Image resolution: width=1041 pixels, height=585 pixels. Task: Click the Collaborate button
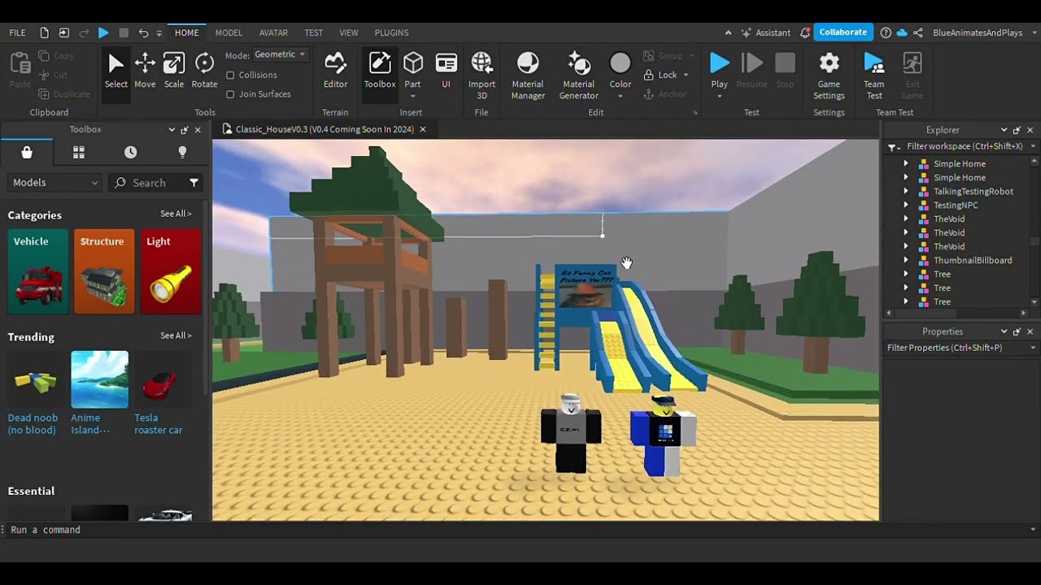pyautogui.click(x=843, y=32)
